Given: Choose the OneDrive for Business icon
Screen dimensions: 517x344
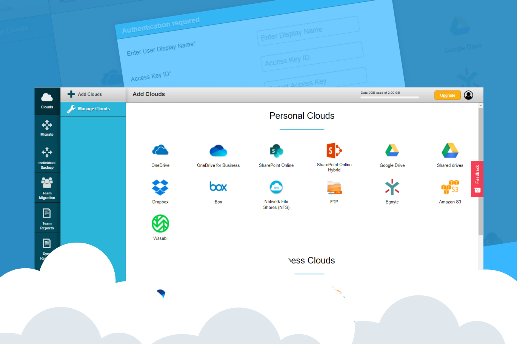Looking at the screenshot, I should click(x=218, y=150).
